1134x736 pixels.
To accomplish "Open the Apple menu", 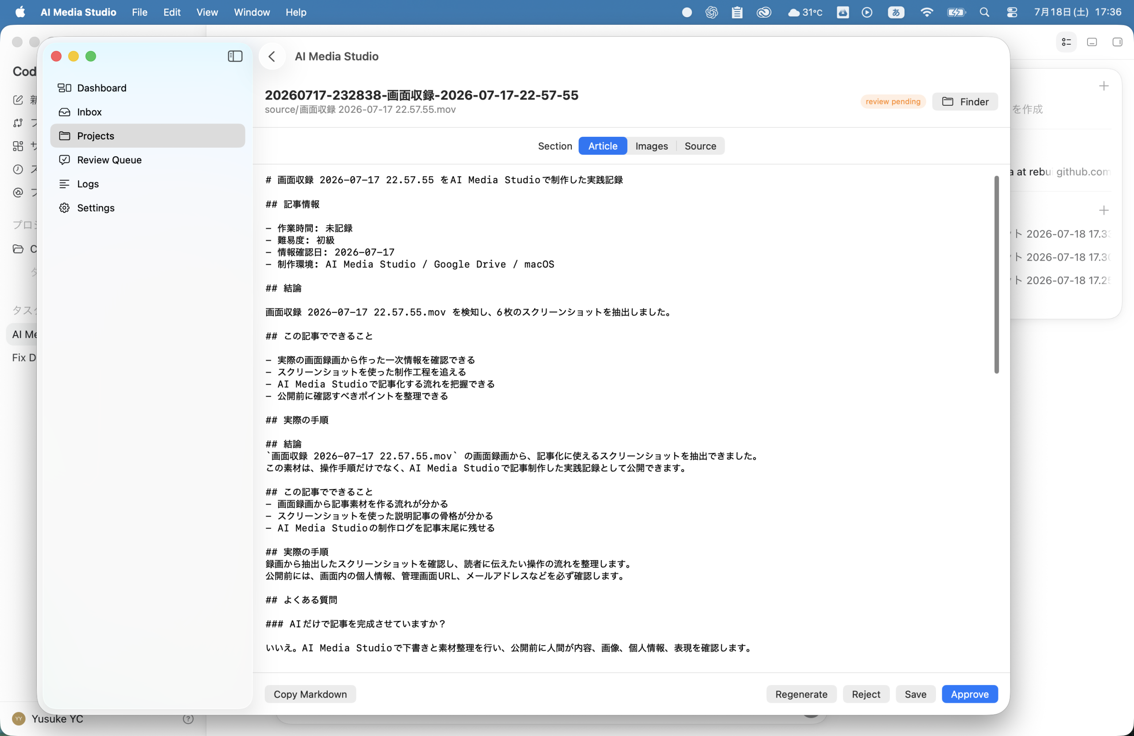I will pyautogui.click(x=19, y=12).
